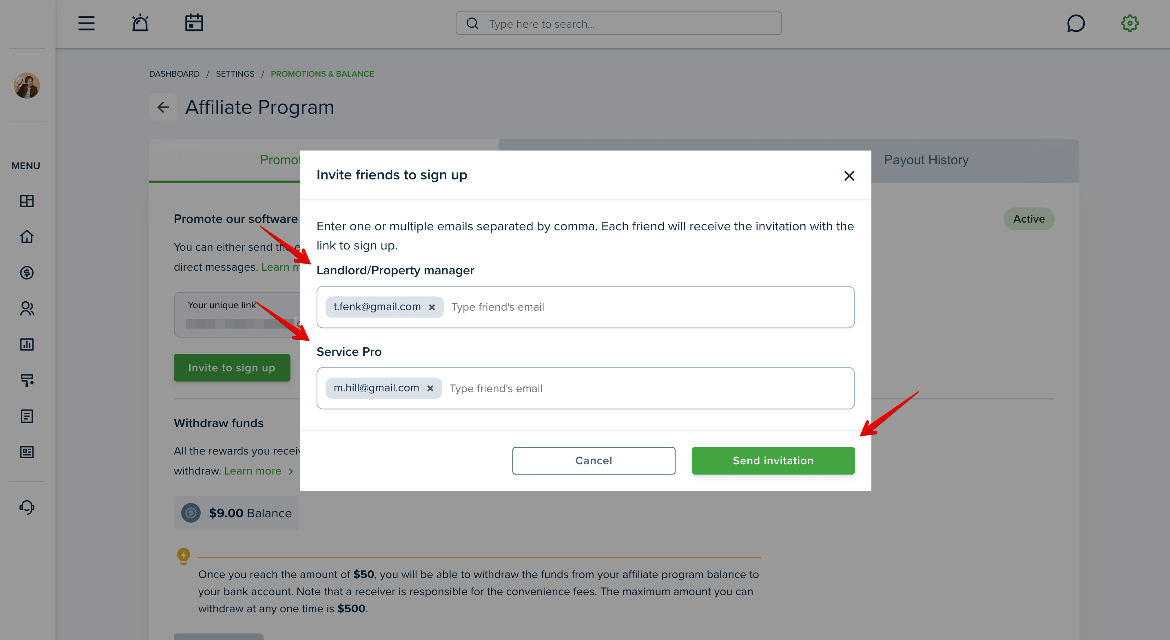Go to dashboard grid icon in sidebar
Screen dimensions: 1170x640
[x=27, y=201]
